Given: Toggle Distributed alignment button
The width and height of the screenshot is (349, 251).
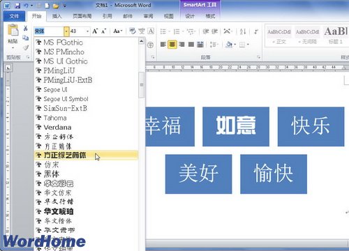Looking at the screenshot, I should coord(200,44).
